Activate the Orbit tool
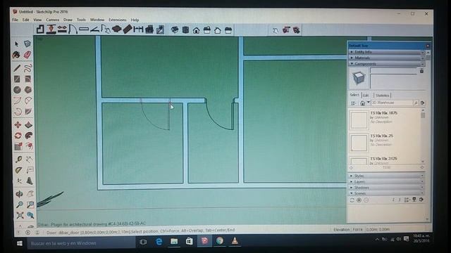 coord(19,194)
